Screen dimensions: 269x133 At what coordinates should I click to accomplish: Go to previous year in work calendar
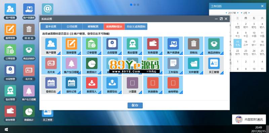226,13
